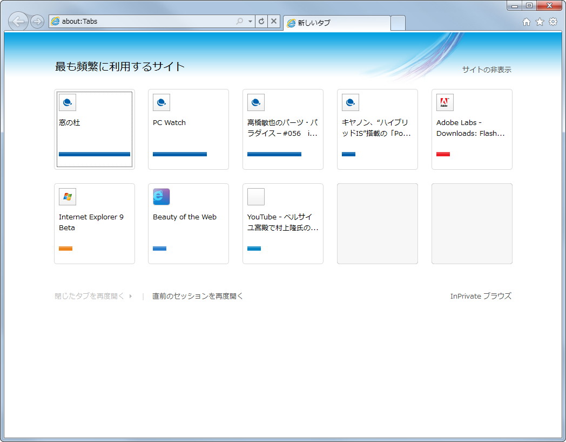Click the 高橋敏也のパーツ・パラダイス tile title

[x=282, y=128]
